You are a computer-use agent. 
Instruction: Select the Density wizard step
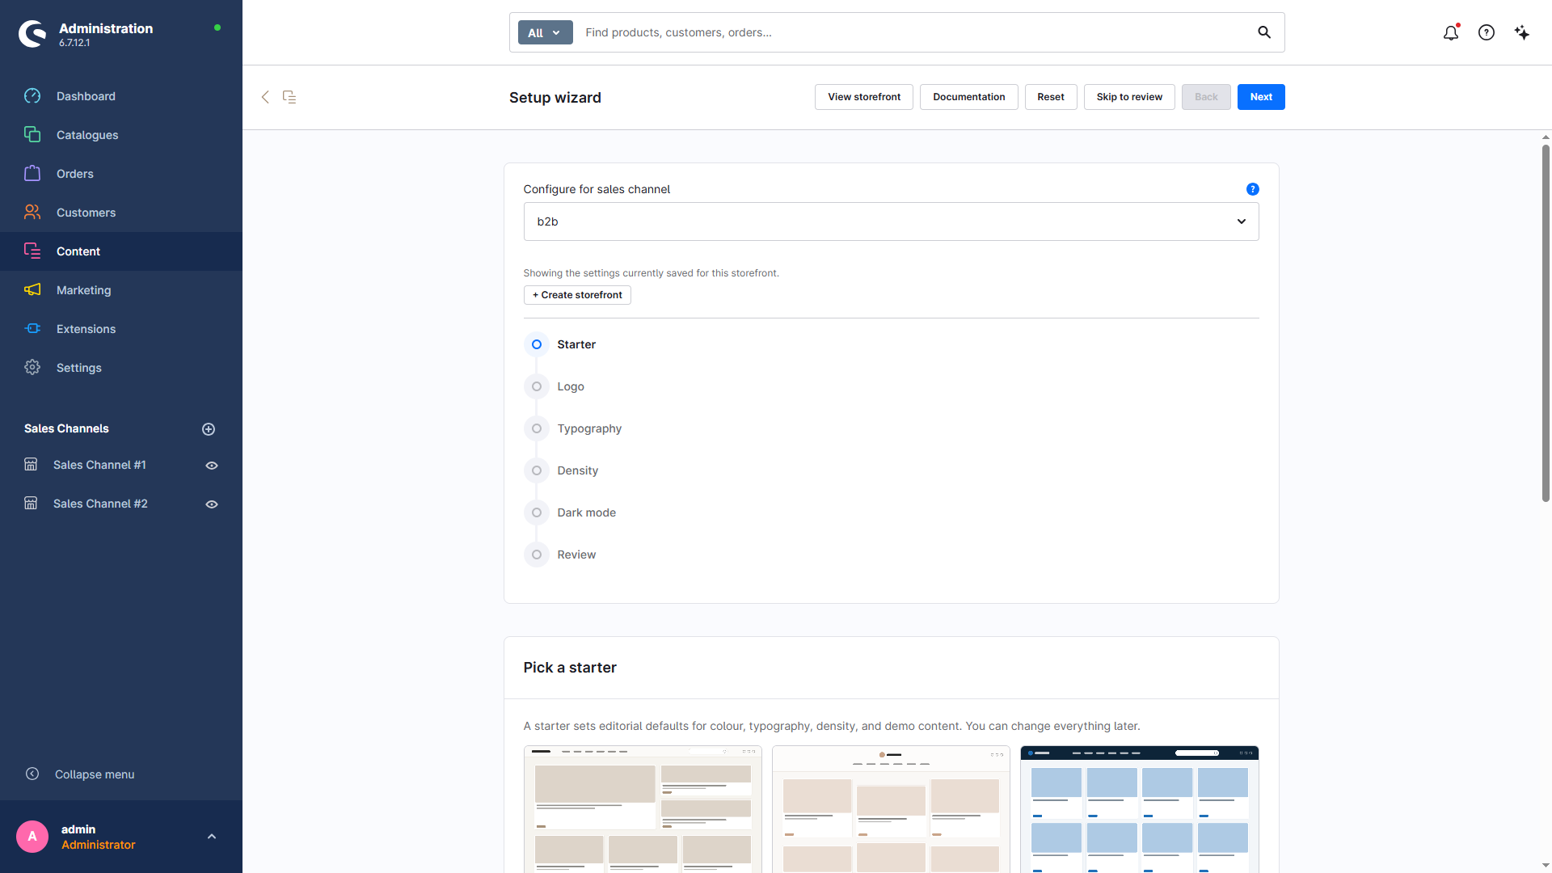click(562, 470)
